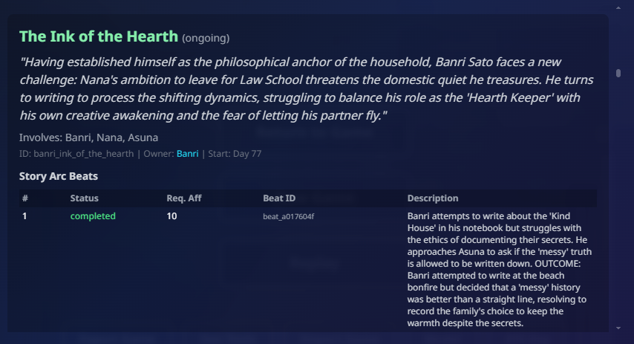
Task: Click the required affinity value 10
Action: (x=171, y=216)
